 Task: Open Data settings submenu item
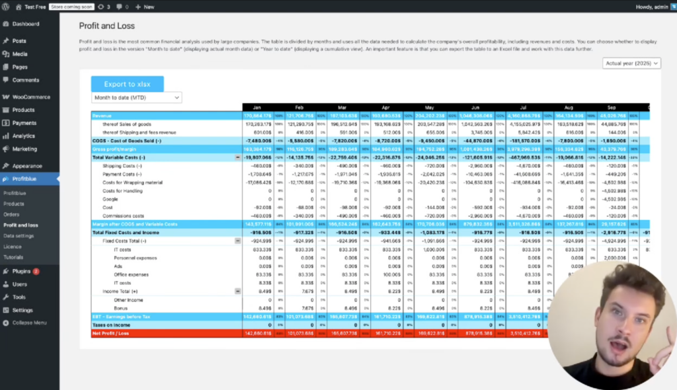click(19, 235)
